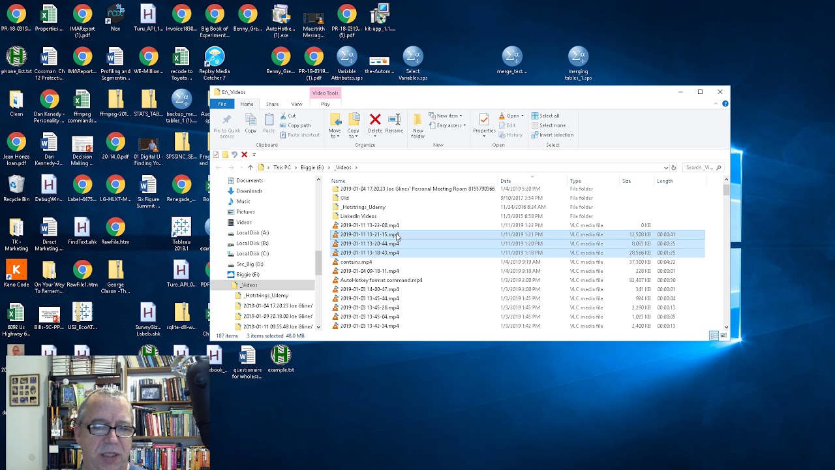Sort by the Name column header
The height and width of the screenshot is (470, 835).
point(338,181)
